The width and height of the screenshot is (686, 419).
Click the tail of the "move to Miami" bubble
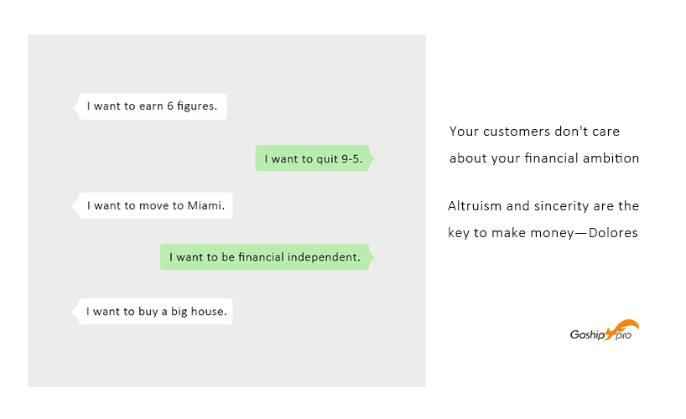(x=76, y=206)
